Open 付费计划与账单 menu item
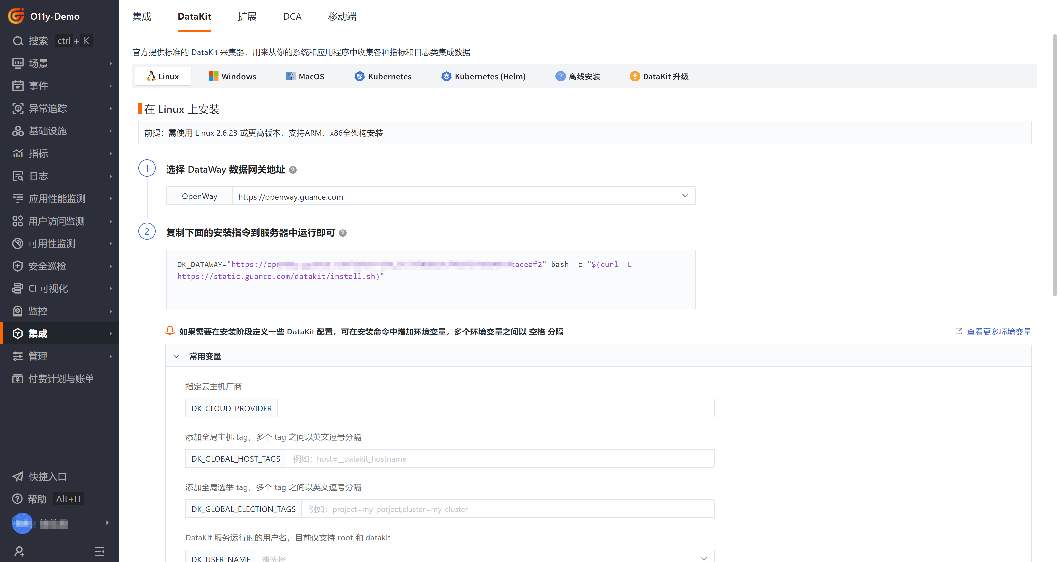This screenshot has height=562, width=1059. pyautogui.click(x=60, y=379)
